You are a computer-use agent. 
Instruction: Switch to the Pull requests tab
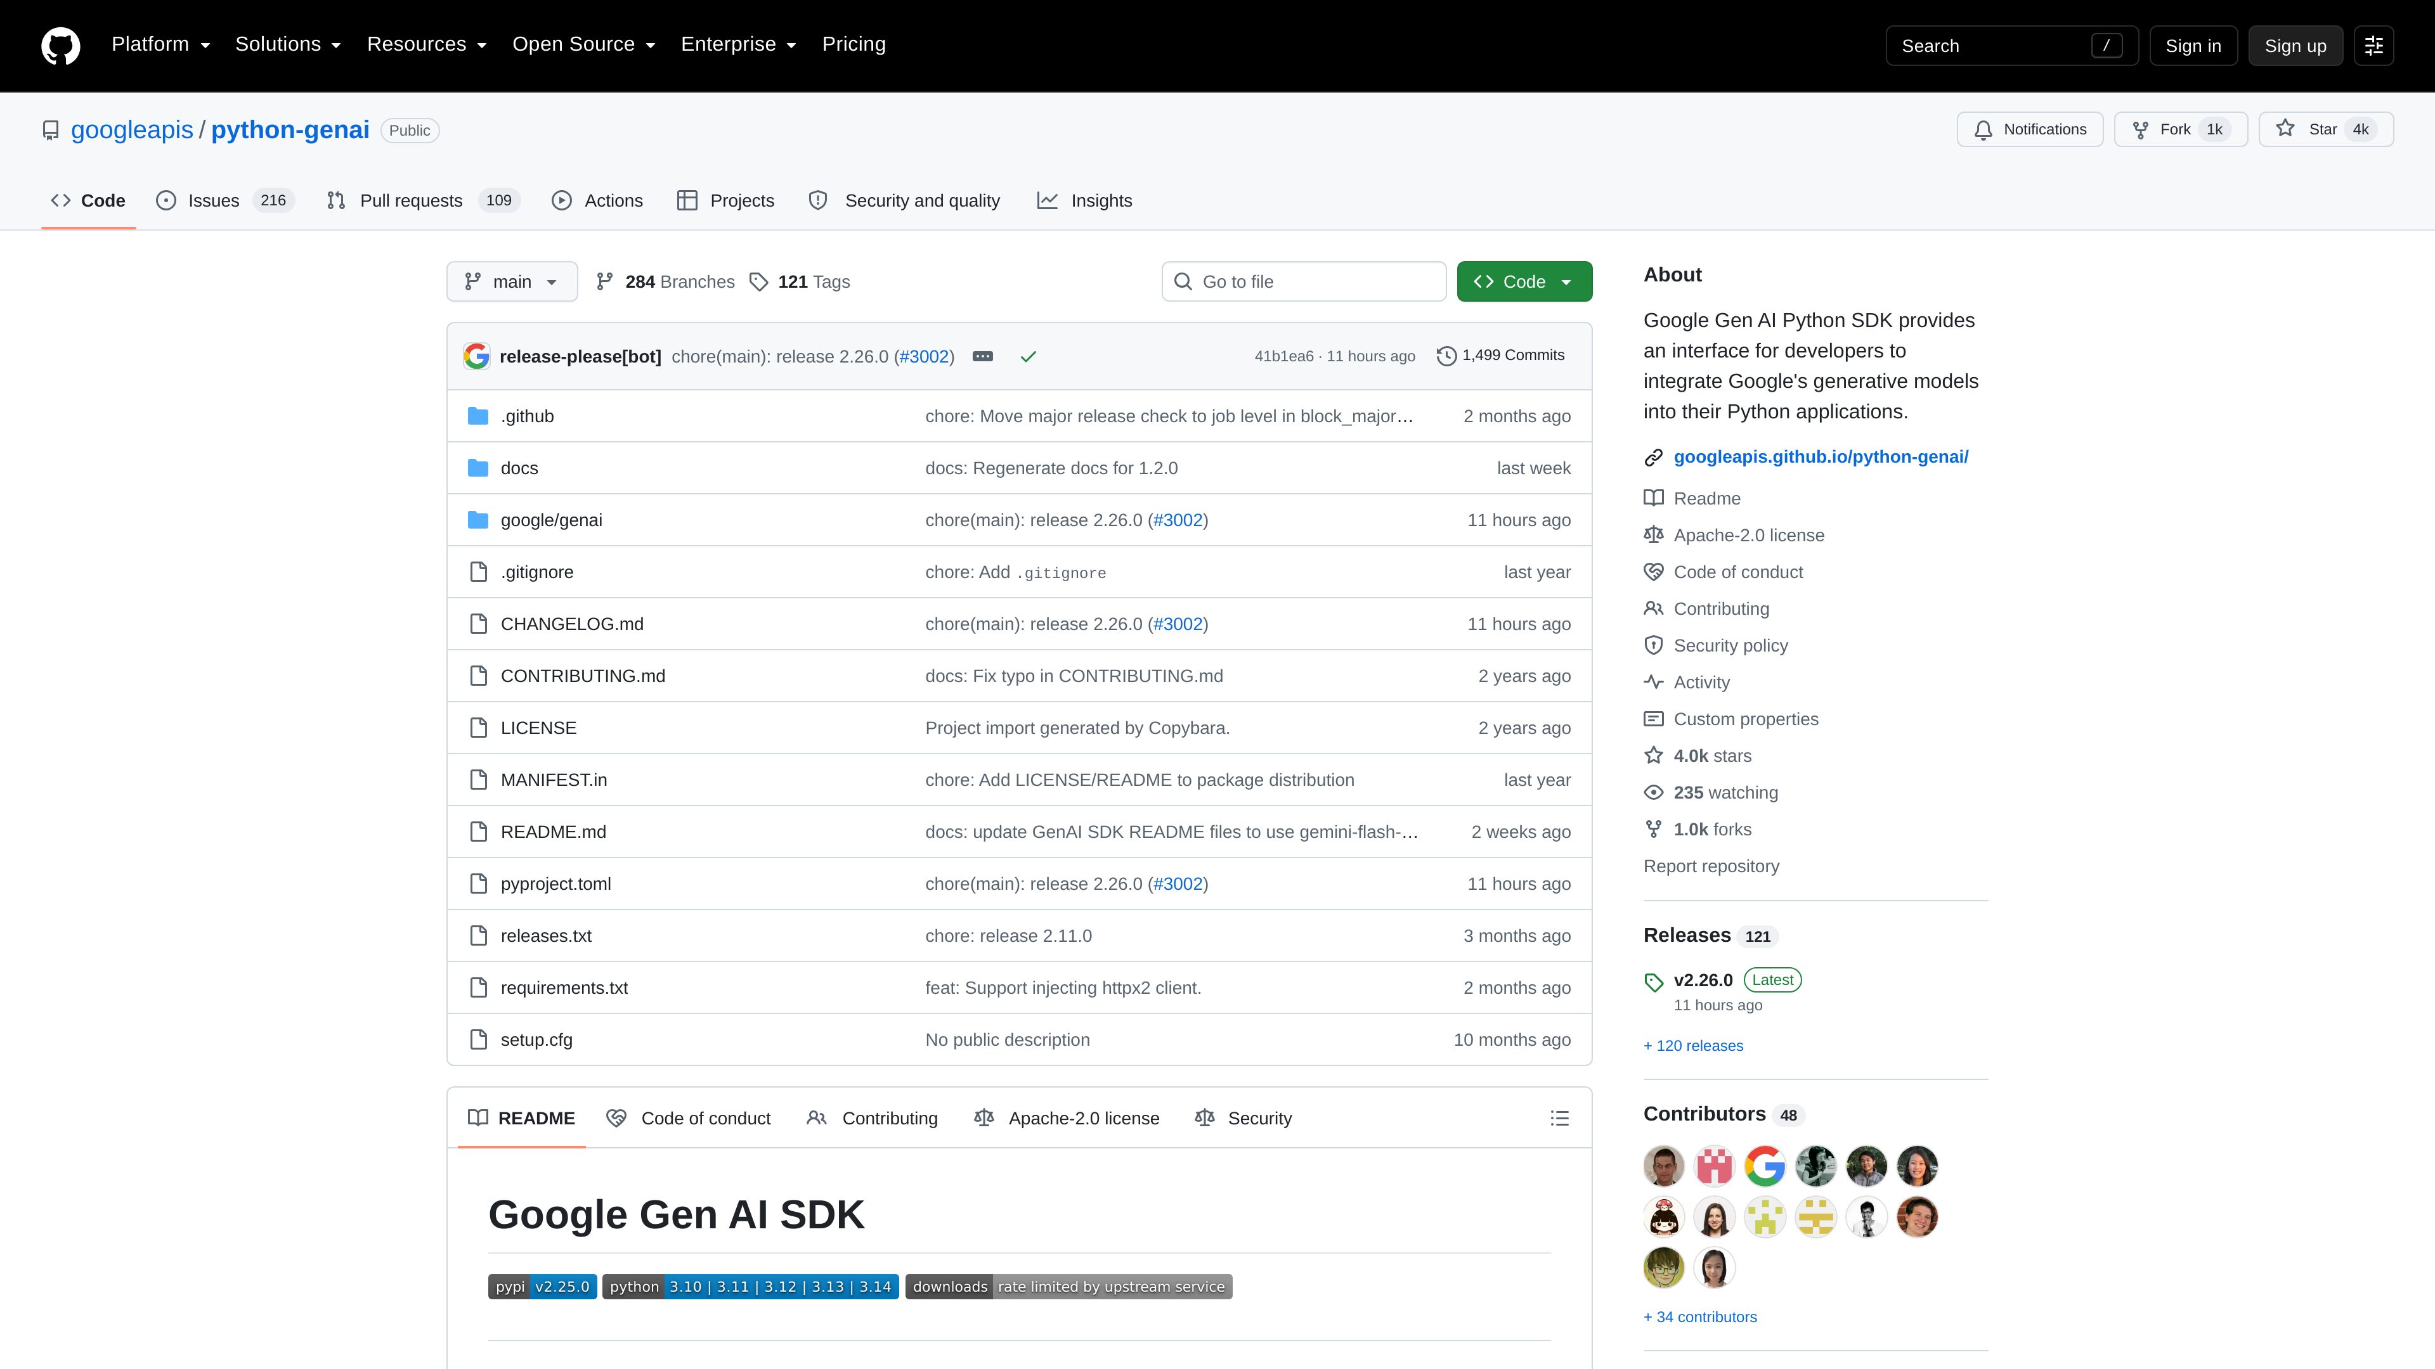(x=422, y=200)
